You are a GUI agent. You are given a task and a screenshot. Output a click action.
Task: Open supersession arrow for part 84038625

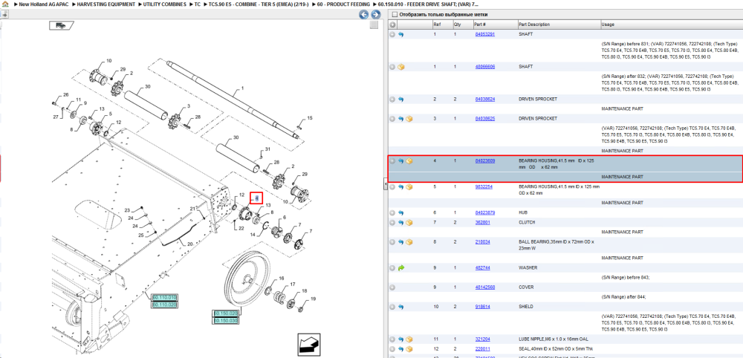(401, 118)
